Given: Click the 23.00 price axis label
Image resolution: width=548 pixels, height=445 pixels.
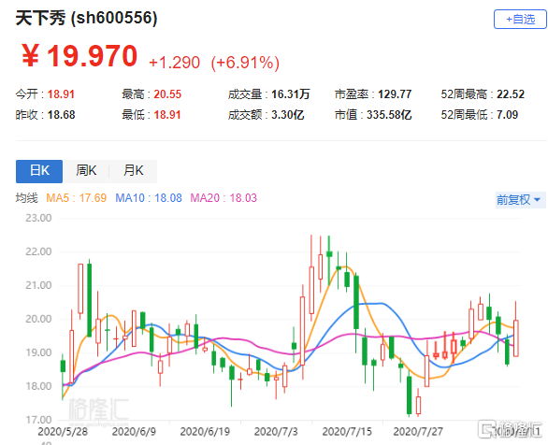Looking at the screenshot, I should [x=38, y=218].
